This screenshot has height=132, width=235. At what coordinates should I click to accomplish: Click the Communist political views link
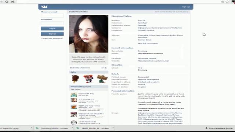coord(143,77)
